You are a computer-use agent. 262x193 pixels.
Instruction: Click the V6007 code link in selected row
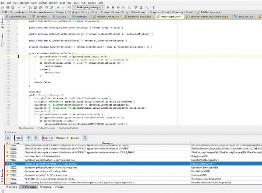click(13, 164)
